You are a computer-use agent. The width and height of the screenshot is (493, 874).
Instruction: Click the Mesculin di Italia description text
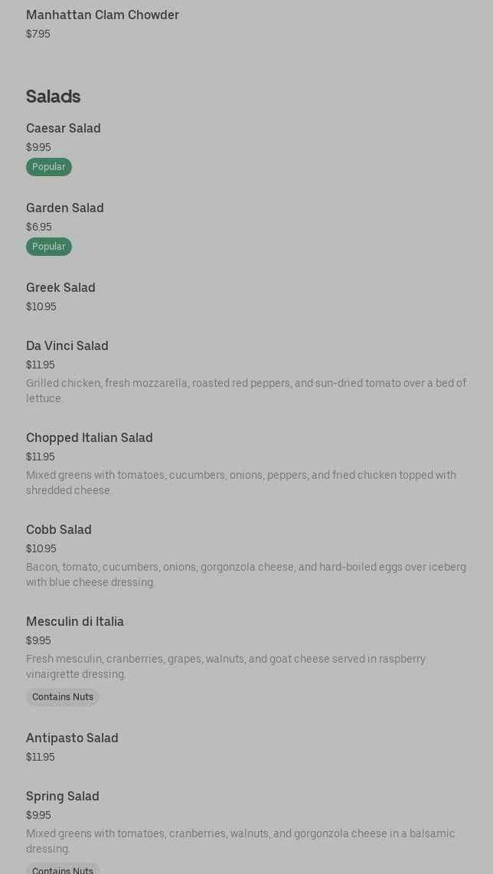coord(226,666)
